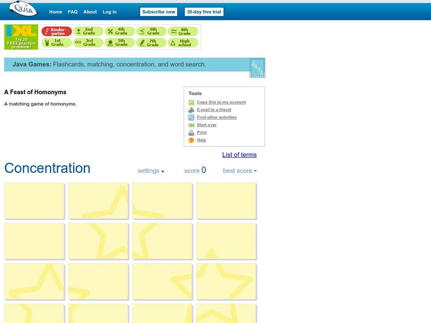
Task: Flip the third card in the first row
Action: click(162, 201)
